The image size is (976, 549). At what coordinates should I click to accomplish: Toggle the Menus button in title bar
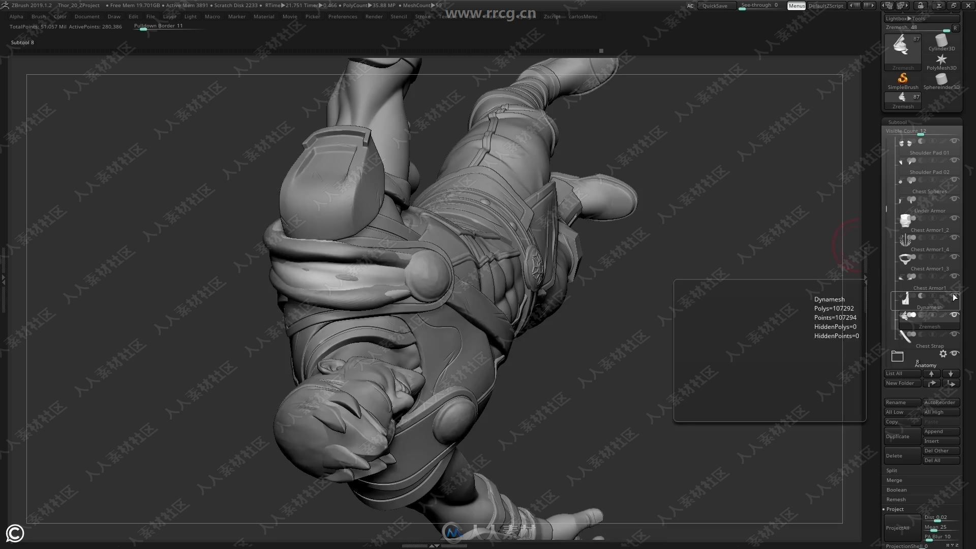797,6
